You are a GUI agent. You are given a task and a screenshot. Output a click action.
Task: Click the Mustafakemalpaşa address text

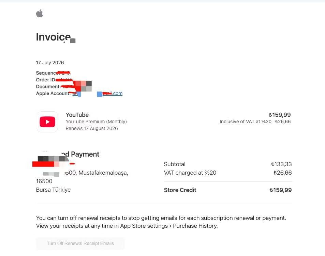tap(103, 173)
